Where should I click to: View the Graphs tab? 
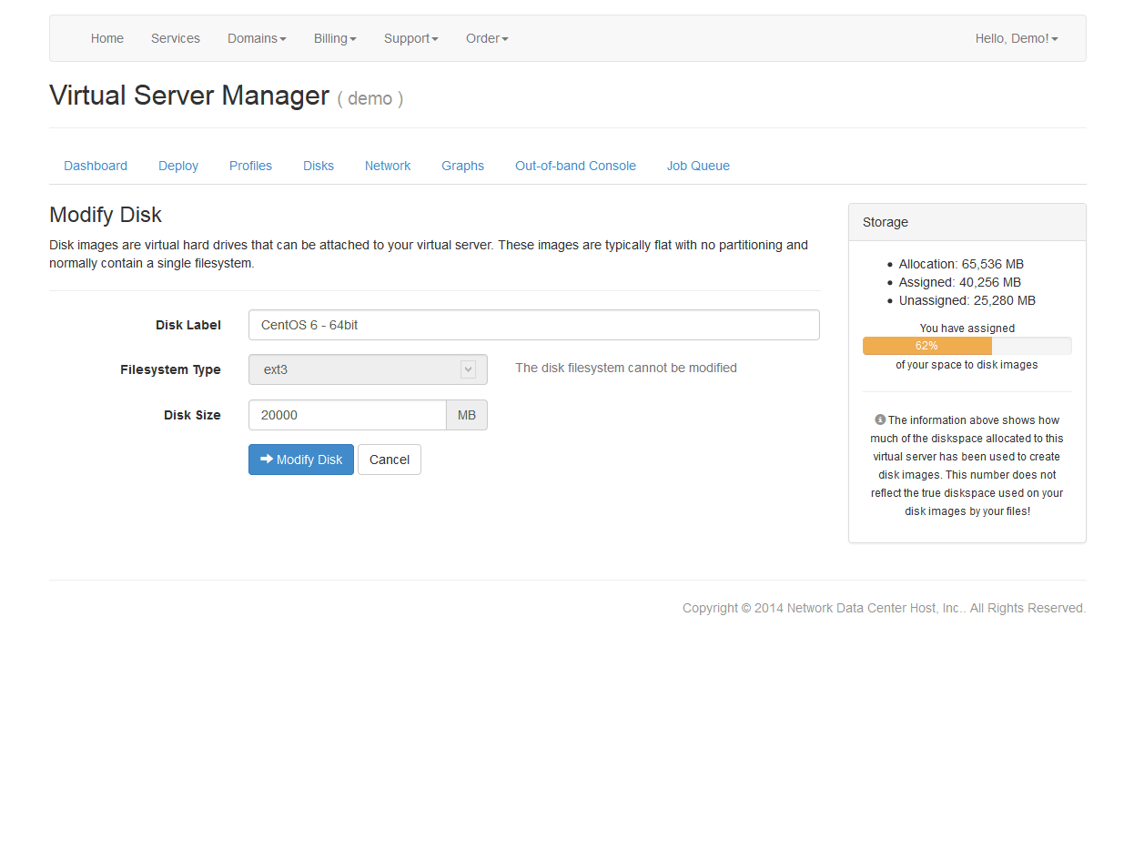[462, 166]
